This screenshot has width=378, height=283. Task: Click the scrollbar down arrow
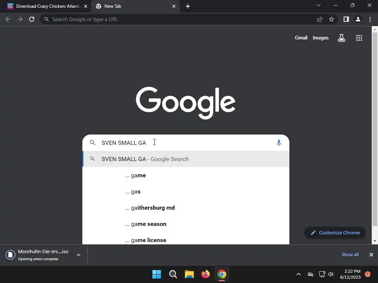coord(375,241)
